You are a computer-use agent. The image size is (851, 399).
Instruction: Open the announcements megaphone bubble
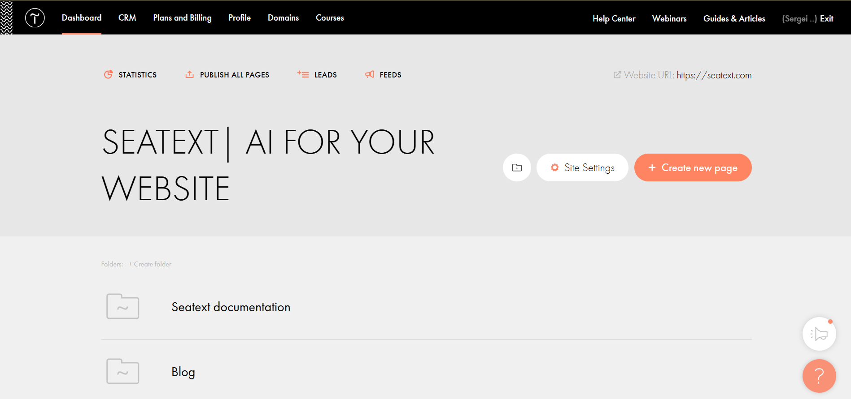click(819, 334)
